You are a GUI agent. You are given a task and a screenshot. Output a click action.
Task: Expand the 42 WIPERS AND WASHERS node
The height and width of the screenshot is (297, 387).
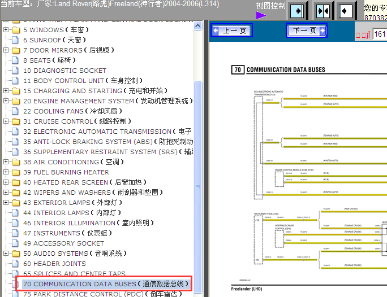point(6,193)
